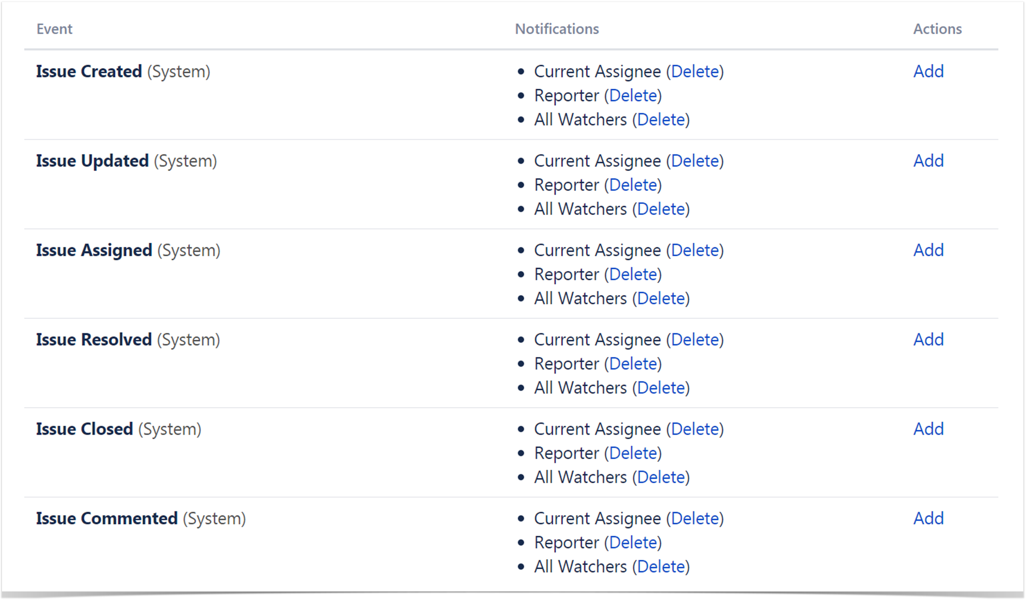Delete Reporter from Issue Closed
1028x601 pixels.
633,453
